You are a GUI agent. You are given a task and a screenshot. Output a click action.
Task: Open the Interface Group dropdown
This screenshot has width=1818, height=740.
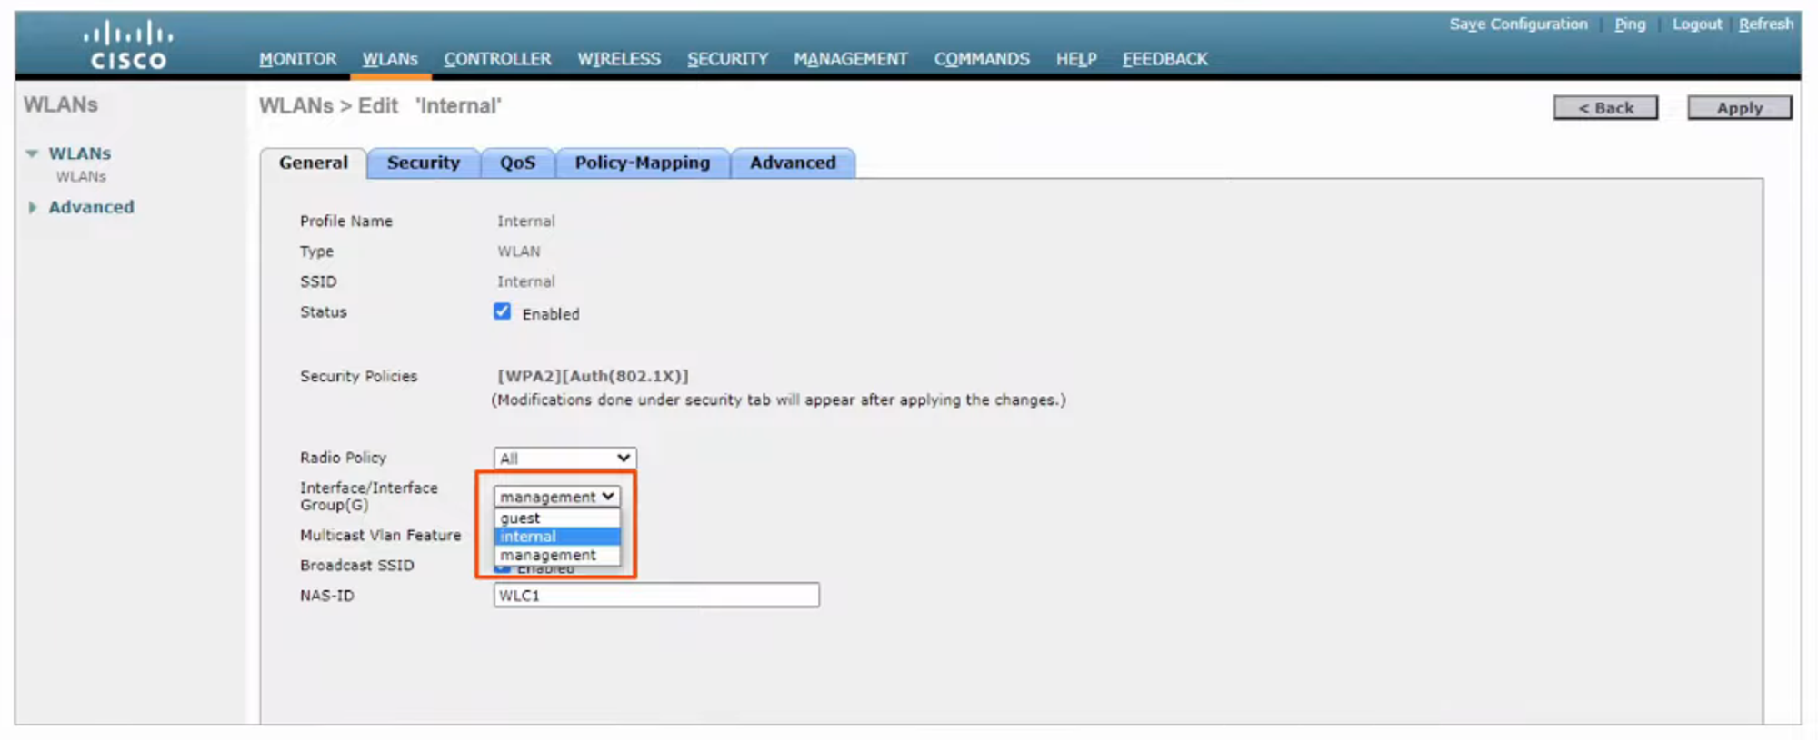(557, 497)
